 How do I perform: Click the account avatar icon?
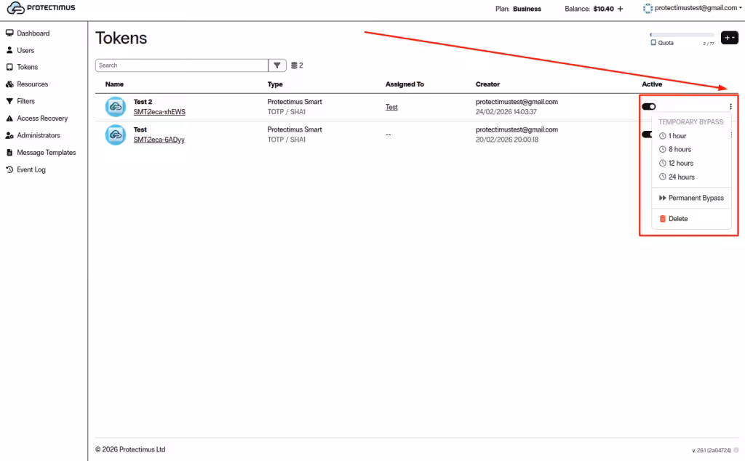click(647, 8)
